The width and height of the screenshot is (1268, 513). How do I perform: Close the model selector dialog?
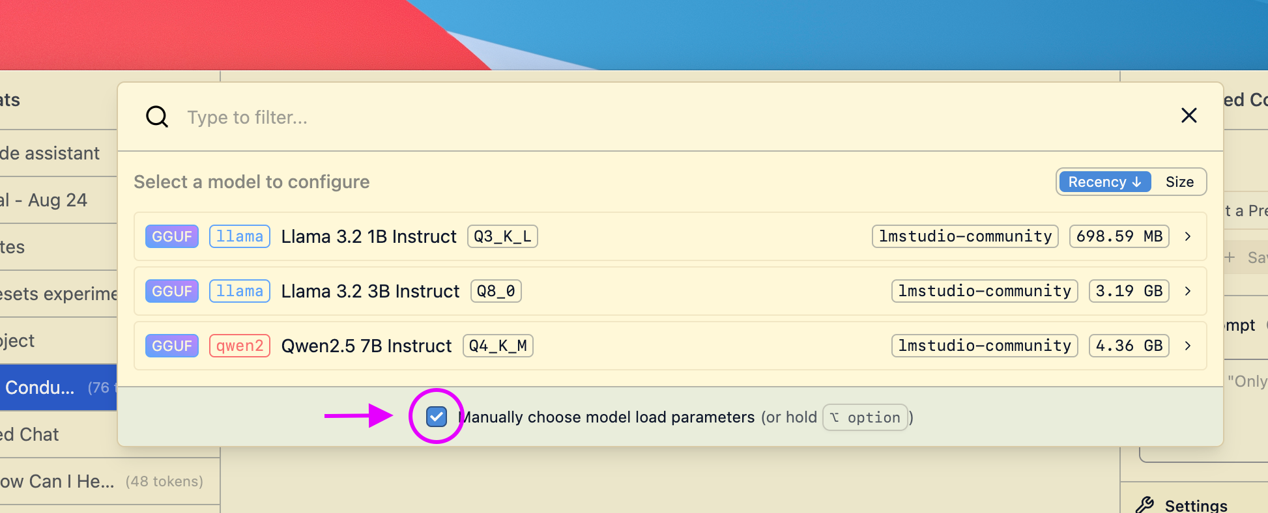(x=1189, y=115)
